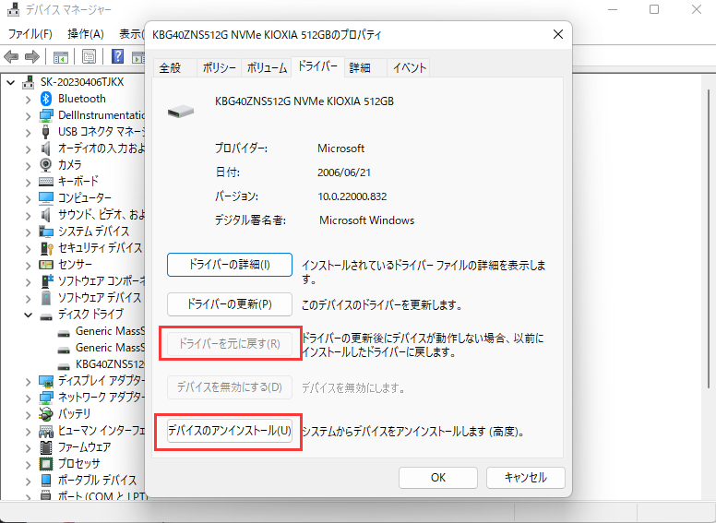Viewport: 716px width, 523px height.
Task: Open the 操作(A) menu
Action: [86, 34]
